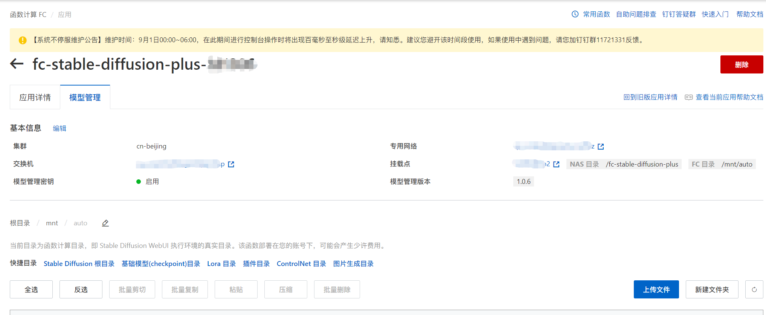Open the 图片生成目录 shortcut
The height and width of the screenshot is (315, 766).
(x=353, y=264)
